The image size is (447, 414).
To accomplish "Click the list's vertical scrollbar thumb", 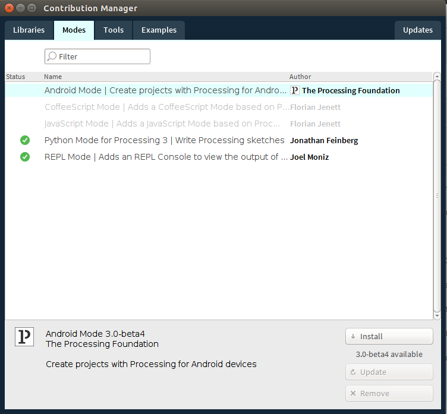I will click(437, 196).
